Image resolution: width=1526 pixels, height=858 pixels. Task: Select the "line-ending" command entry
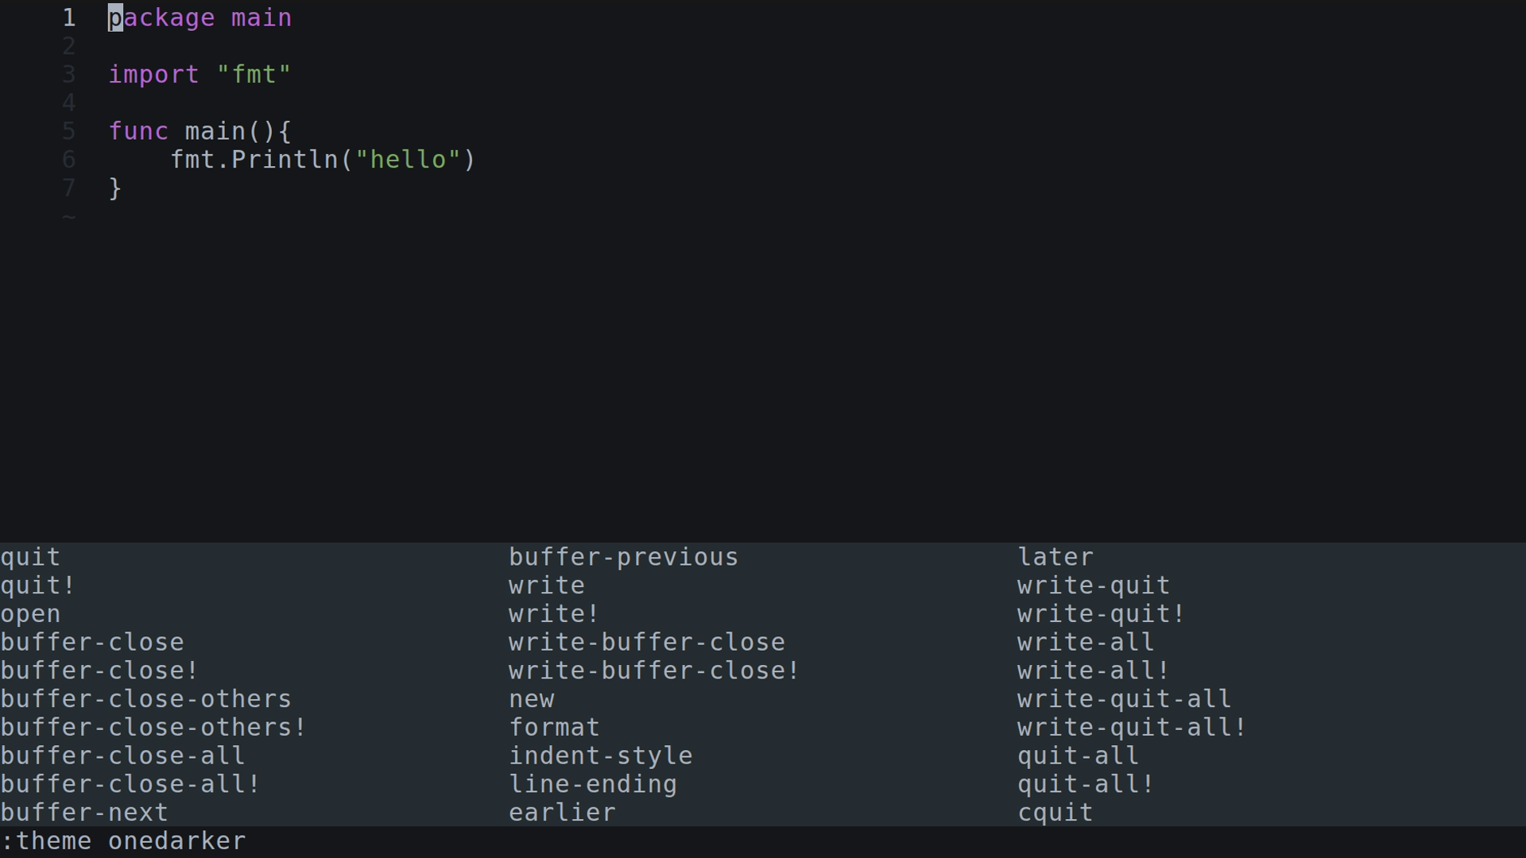[x=592, y=784]
